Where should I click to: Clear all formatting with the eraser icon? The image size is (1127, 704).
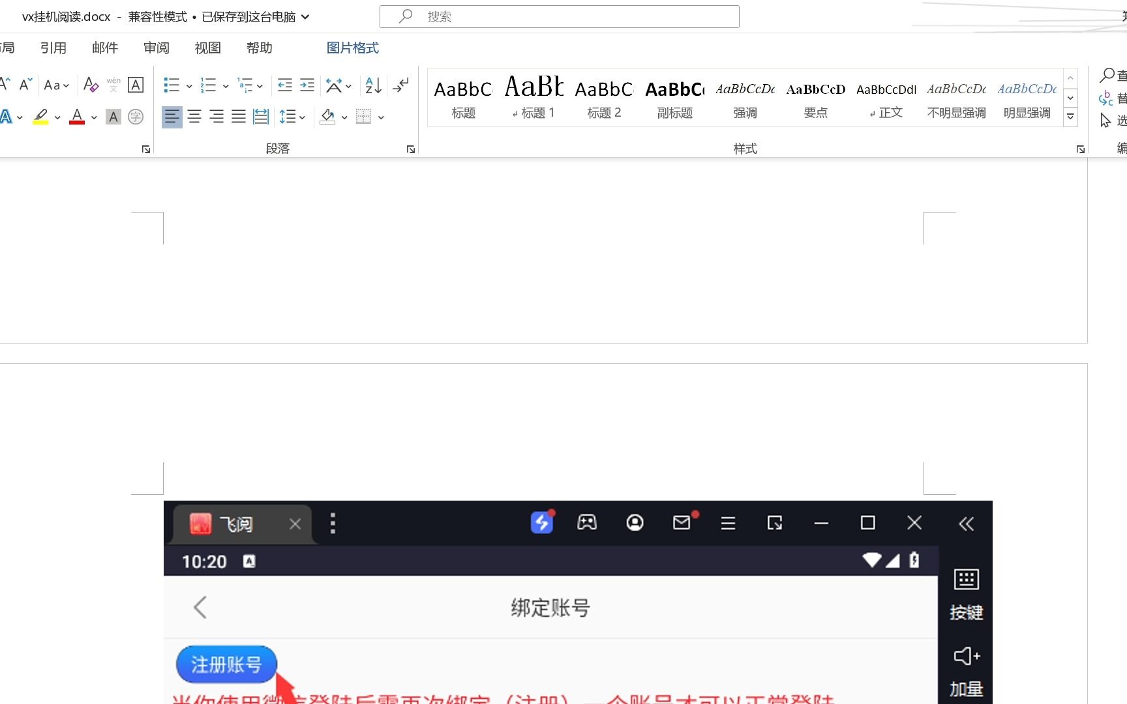coord(91,85)
